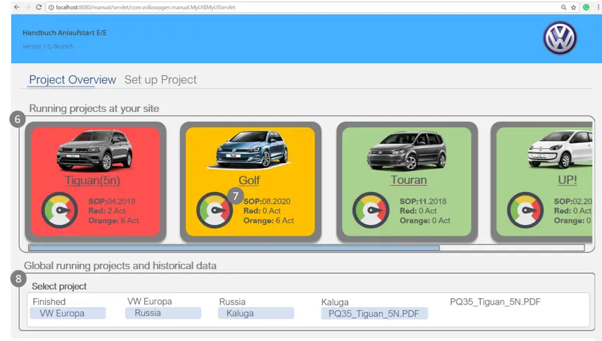The image size is (602, 341).
Task: Click the Golf status gauge icon
Action: 214,210
